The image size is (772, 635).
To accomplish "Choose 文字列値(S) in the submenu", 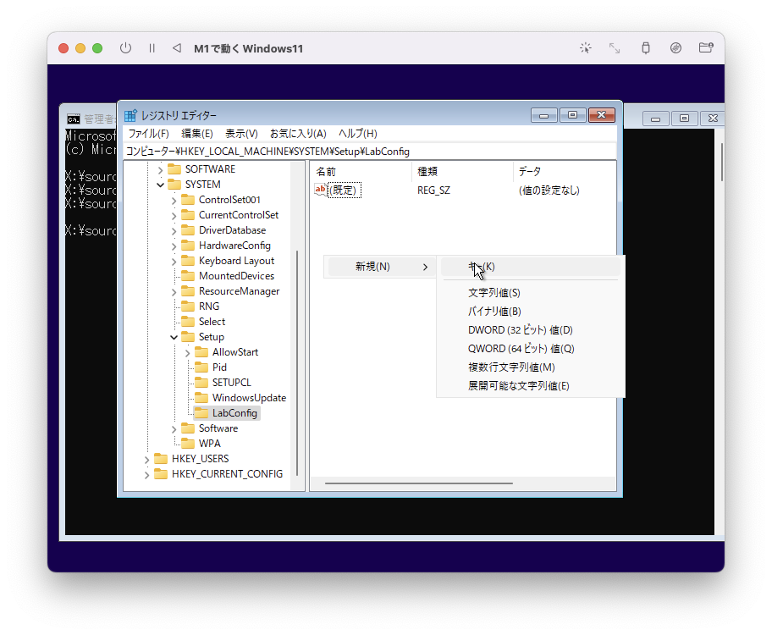I will (x=530, y=293).
